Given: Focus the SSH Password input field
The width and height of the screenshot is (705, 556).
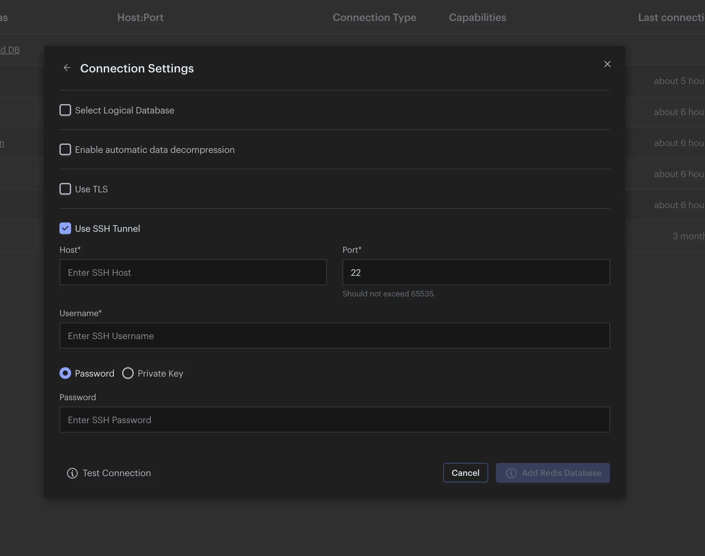Looking at the screenshot, I should tap(334, 420).
